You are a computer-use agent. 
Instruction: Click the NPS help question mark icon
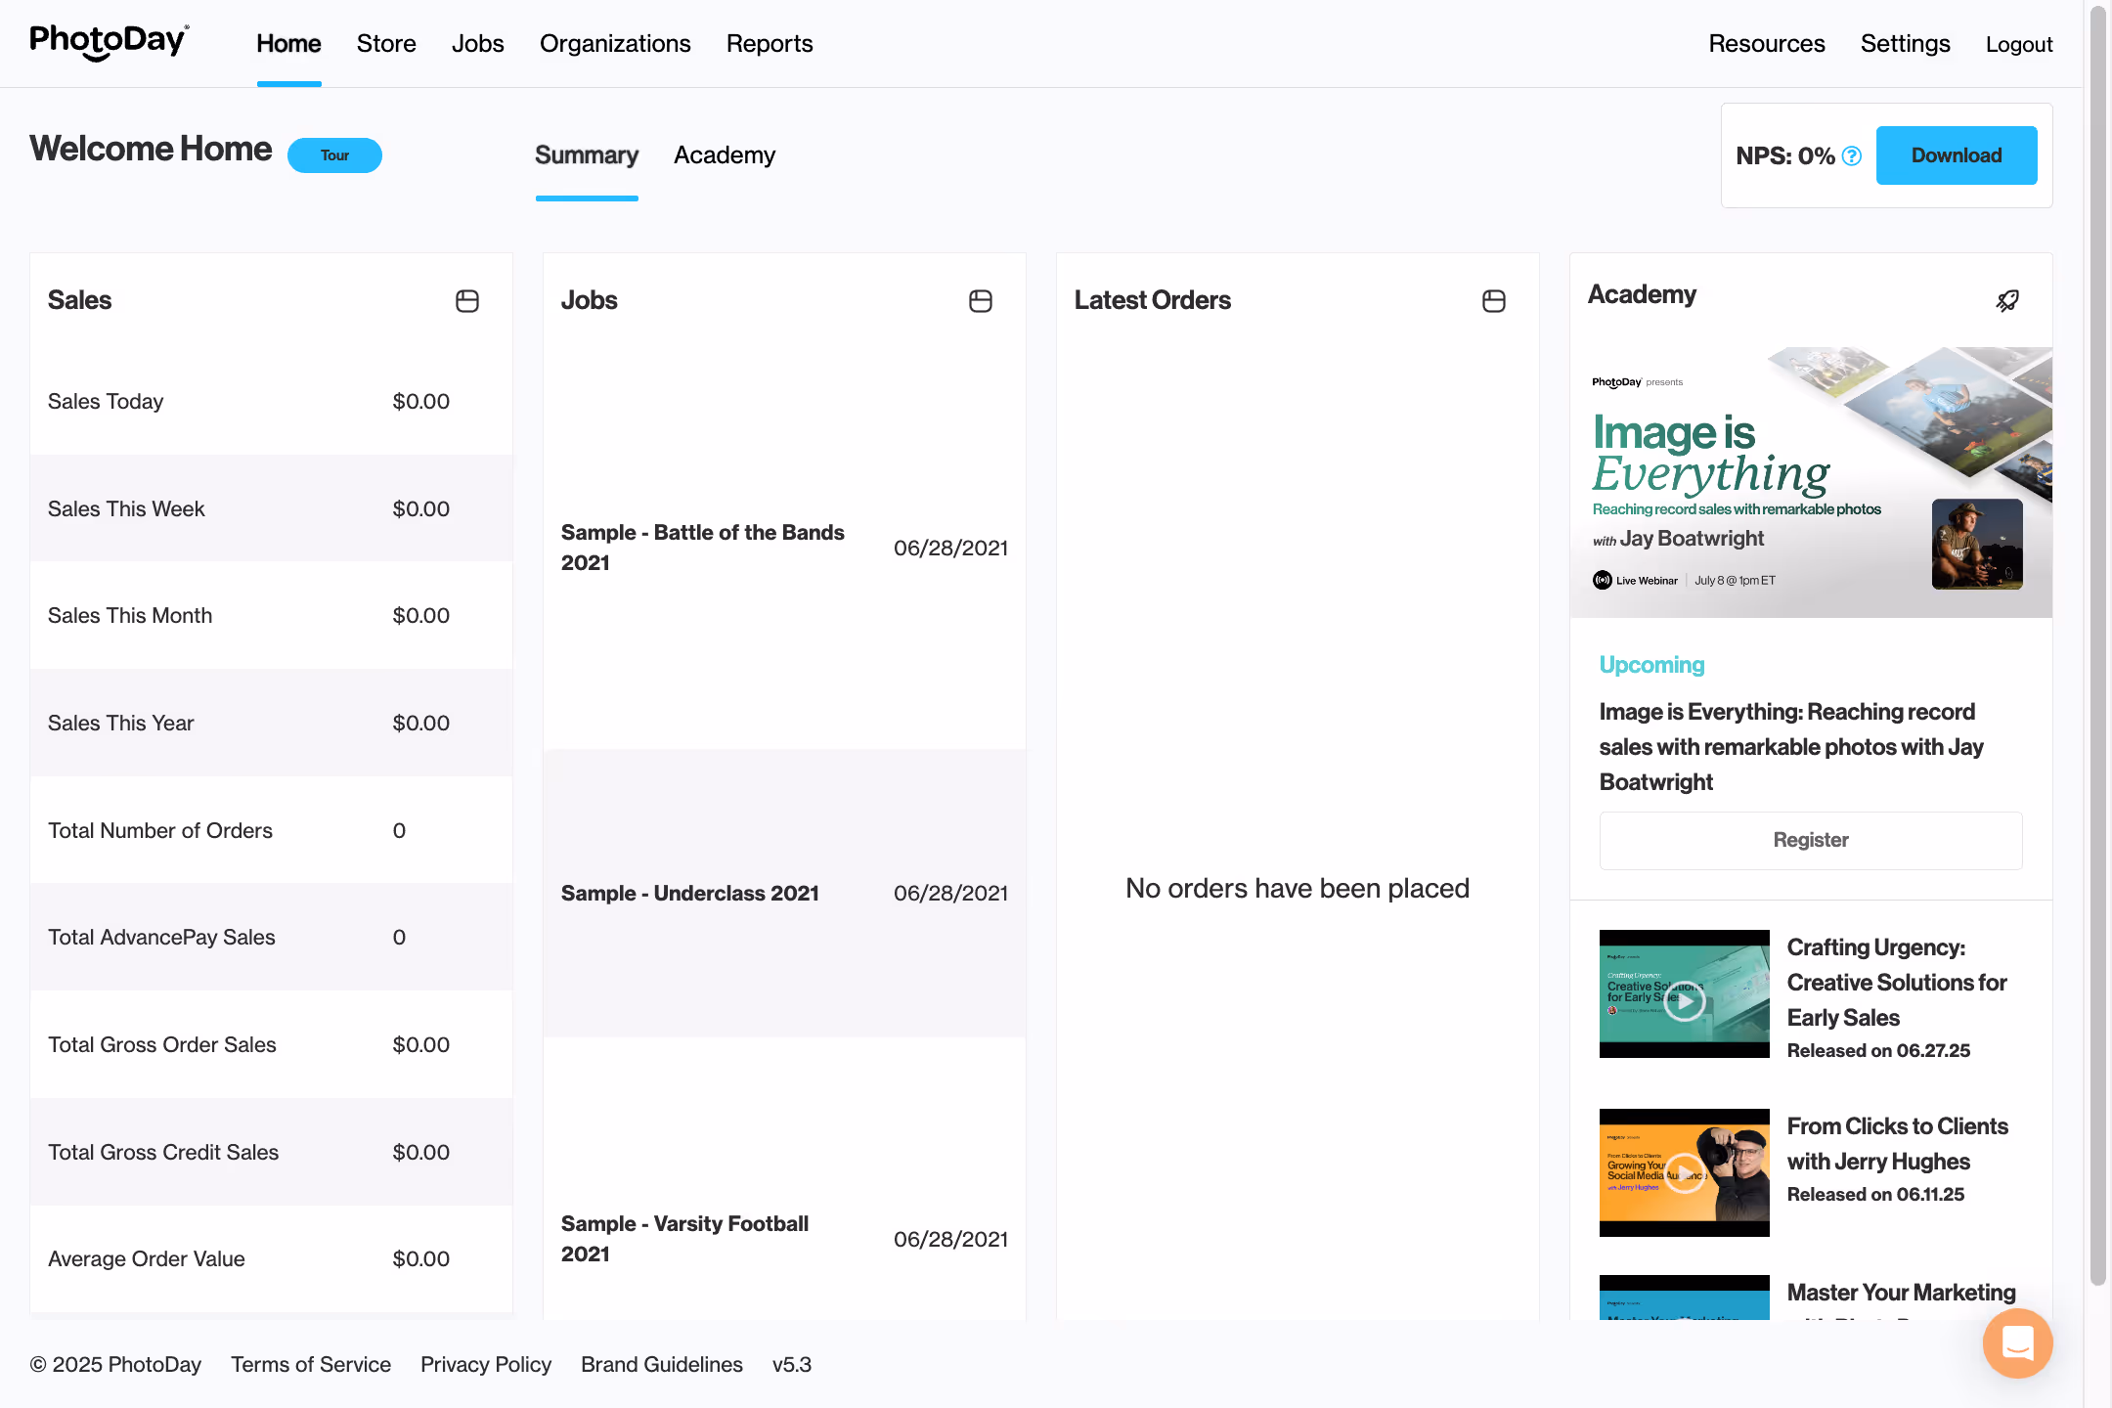(1852, 156)
